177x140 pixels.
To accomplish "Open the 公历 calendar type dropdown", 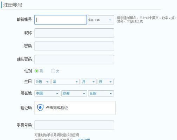I will coord(42,82).
